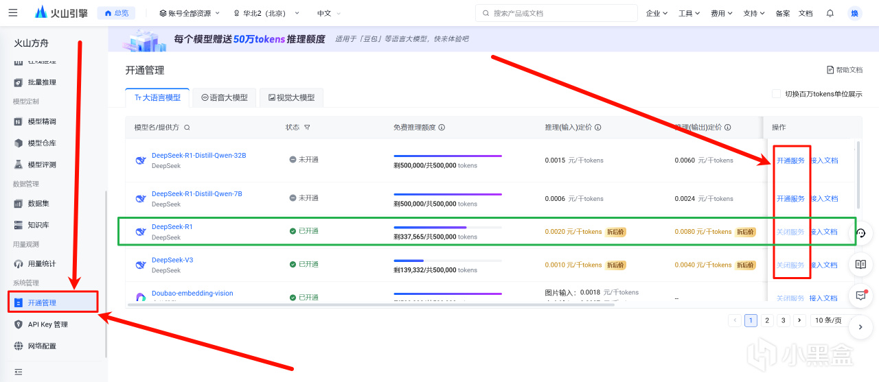Expand the 费用 menu
Viewport: 879px width, 382px height.
pos(721,13)
